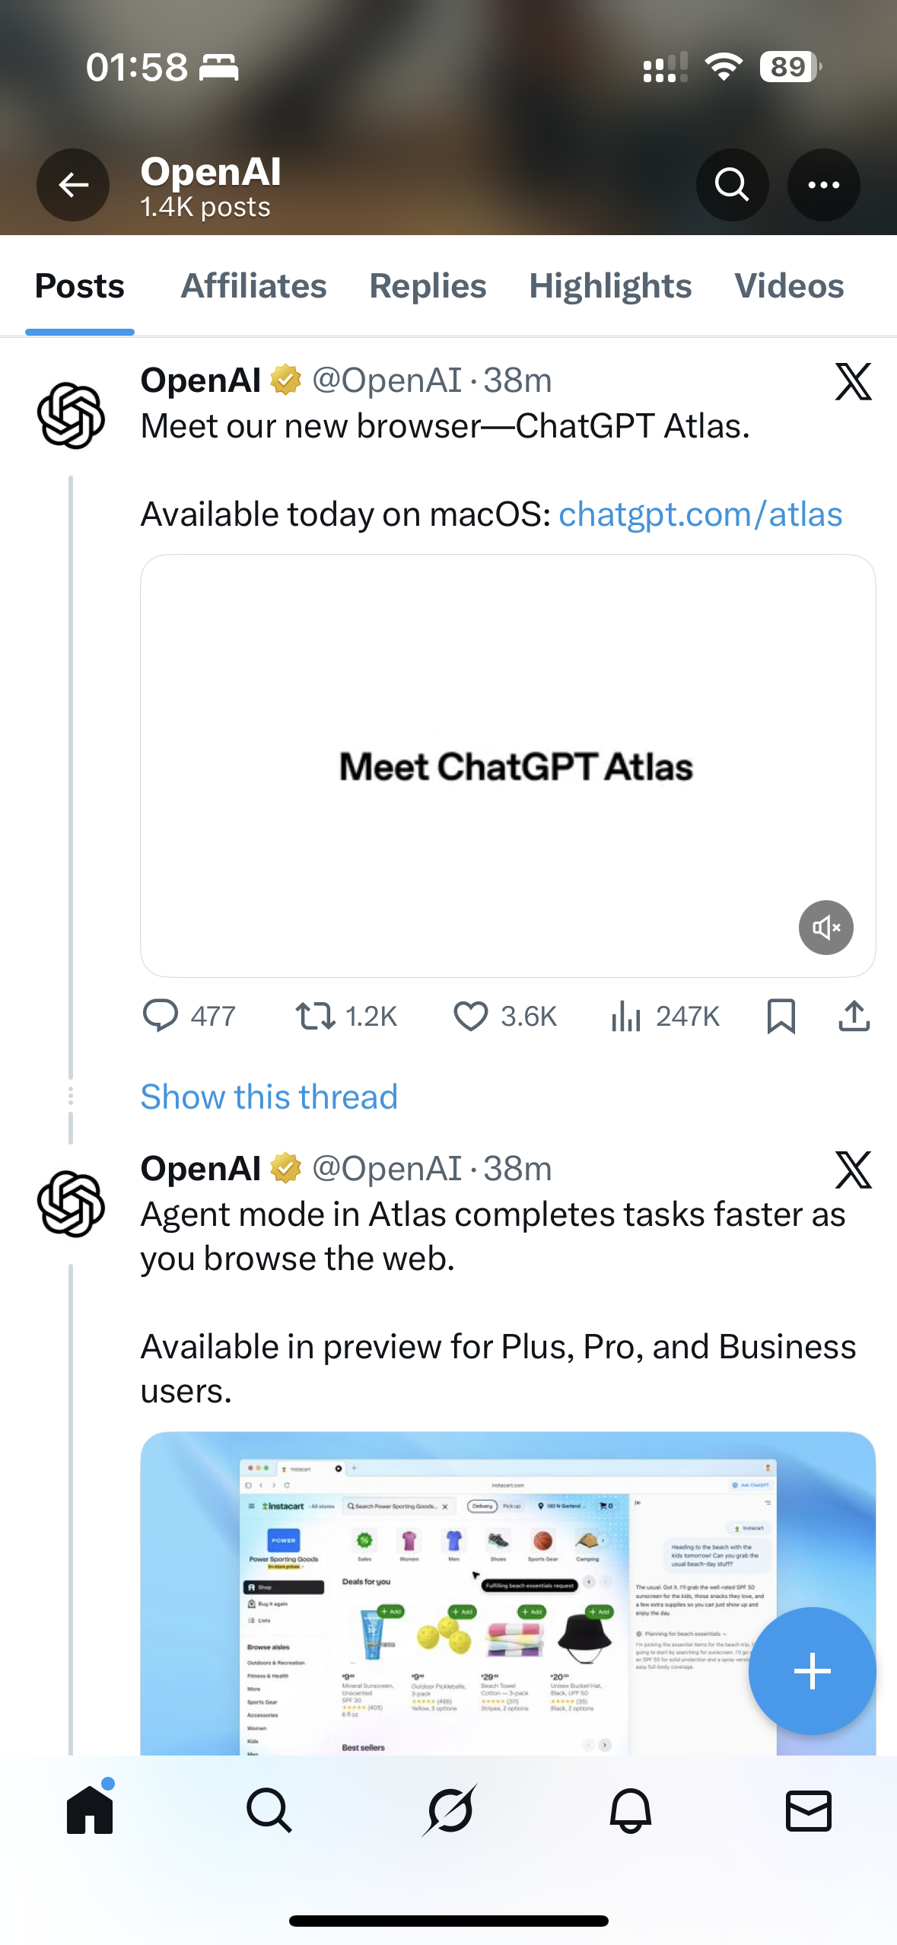Screen dimensions: 897x1945
Task: Bookmark the ChatGPT Atlas post
Action: 781,1016
